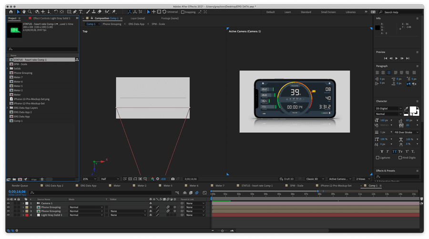
Task: Open Light Gray Solid 1 blending mode dropdown
Action: [86, 215]
